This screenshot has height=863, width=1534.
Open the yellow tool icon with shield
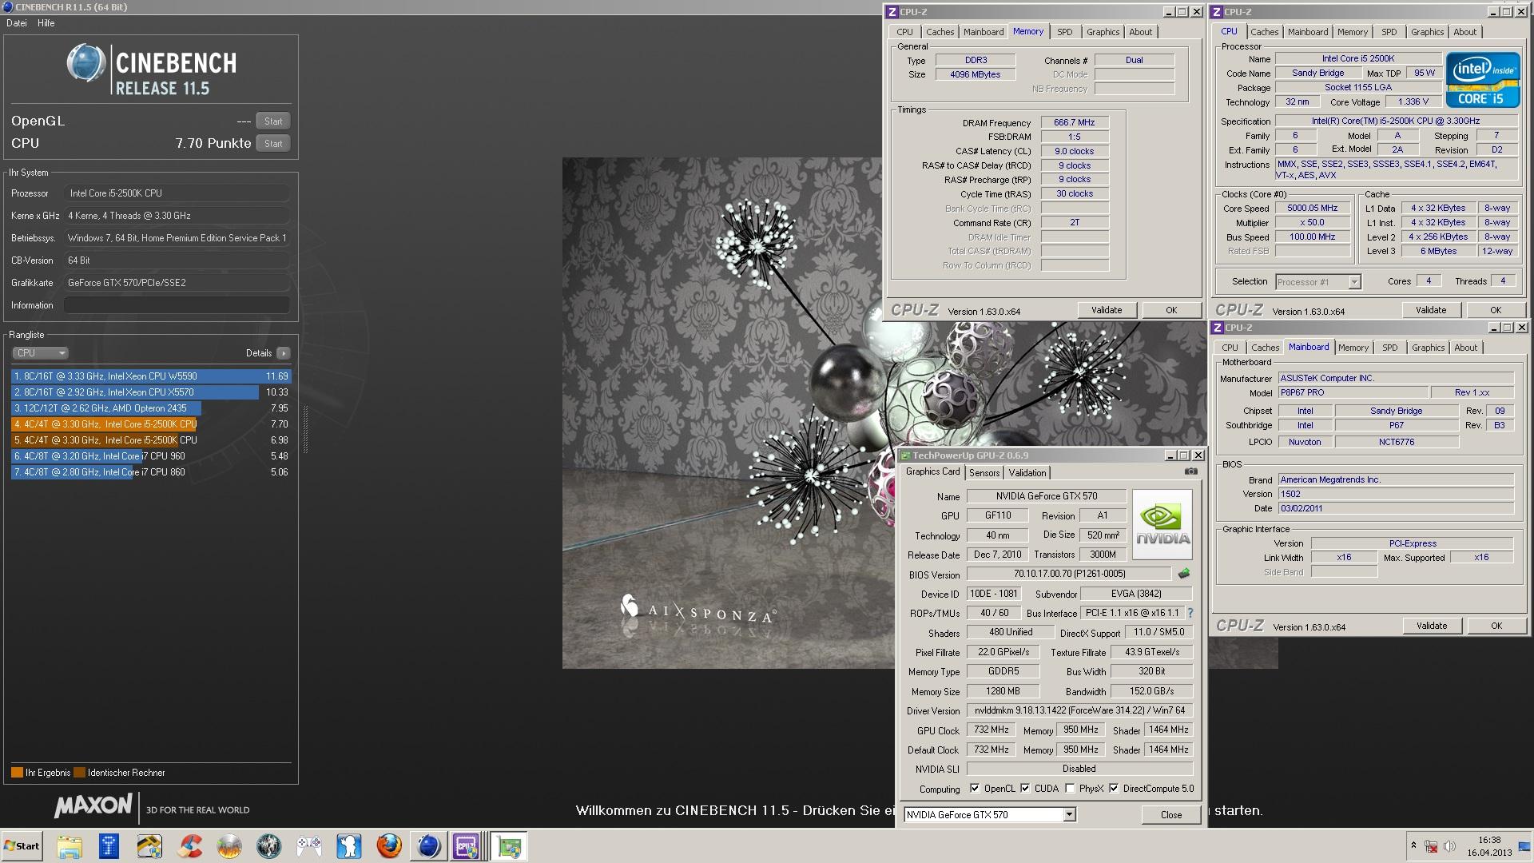149,846
